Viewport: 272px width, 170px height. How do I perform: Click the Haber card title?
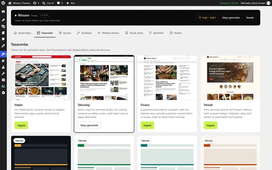point(19,105)
